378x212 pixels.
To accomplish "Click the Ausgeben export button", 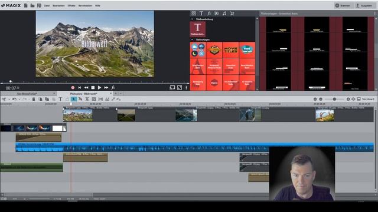I will tap(364, 5).
